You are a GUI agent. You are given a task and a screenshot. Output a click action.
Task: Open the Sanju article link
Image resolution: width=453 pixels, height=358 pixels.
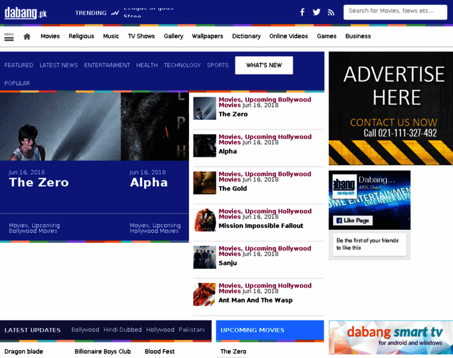click(x=228, y=263)
